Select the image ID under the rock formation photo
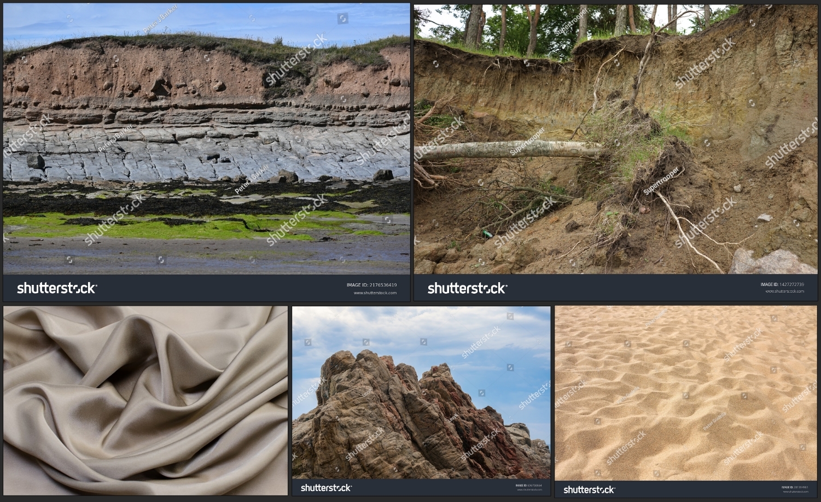Screen dimensions: 821x502 (529, 485)
